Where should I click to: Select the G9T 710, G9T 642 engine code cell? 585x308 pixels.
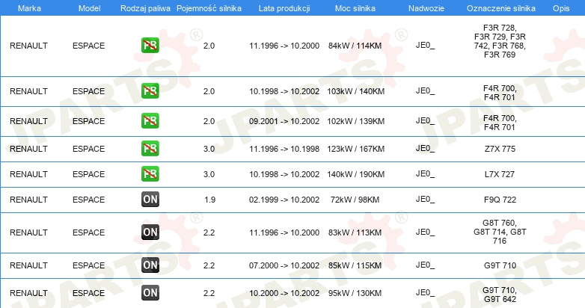pyautogui.click(x=500, y=295)
